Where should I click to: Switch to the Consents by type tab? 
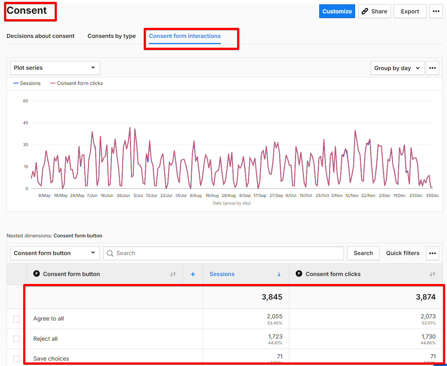coord(111,36)
